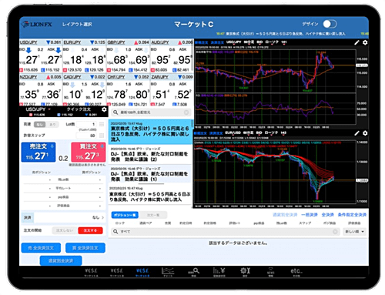Open the BID dropdown on USD/JPY chart
The height and width of the screenshot is (295, 385).
259,42
